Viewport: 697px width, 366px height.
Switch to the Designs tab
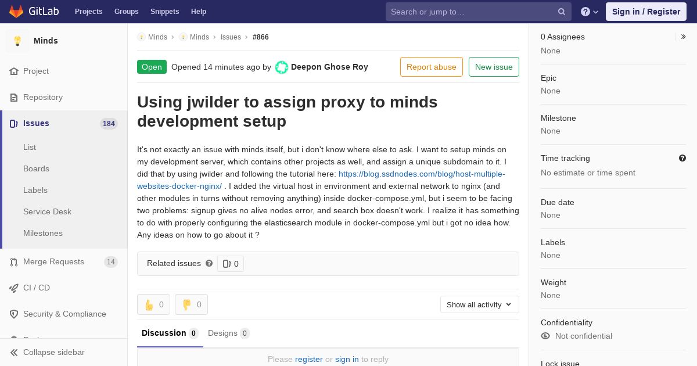point(229,333)
